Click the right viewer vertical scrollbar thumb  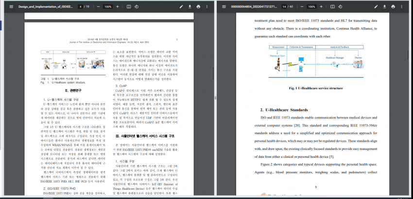[x=408, y=55]
